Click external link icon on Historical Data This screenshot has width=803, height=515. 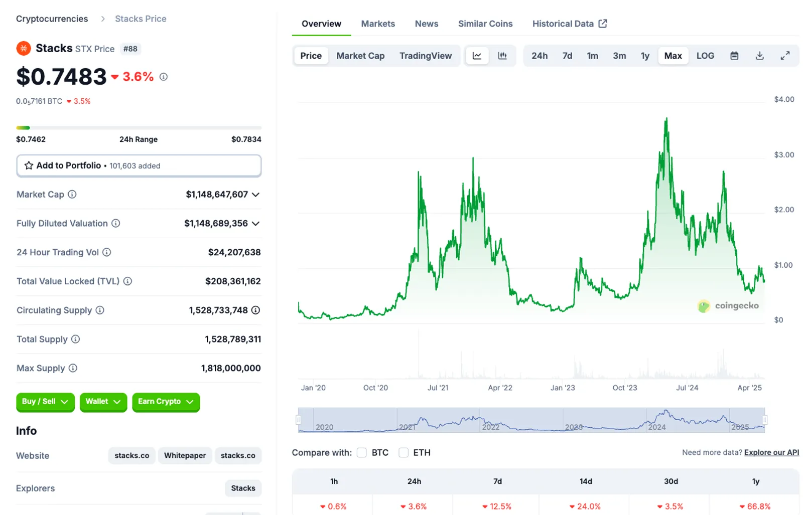[603, 24]
